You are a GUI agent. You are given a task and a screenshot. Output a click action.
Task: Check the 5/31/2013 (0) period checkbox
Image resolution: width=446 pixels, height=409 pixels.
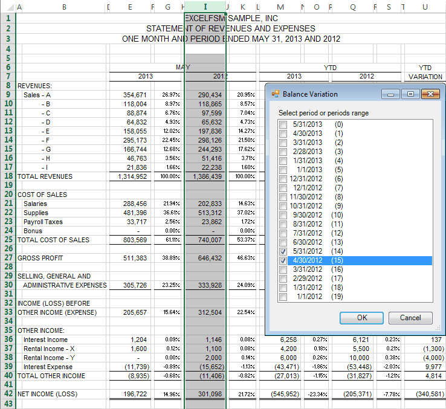click(283, 124)
